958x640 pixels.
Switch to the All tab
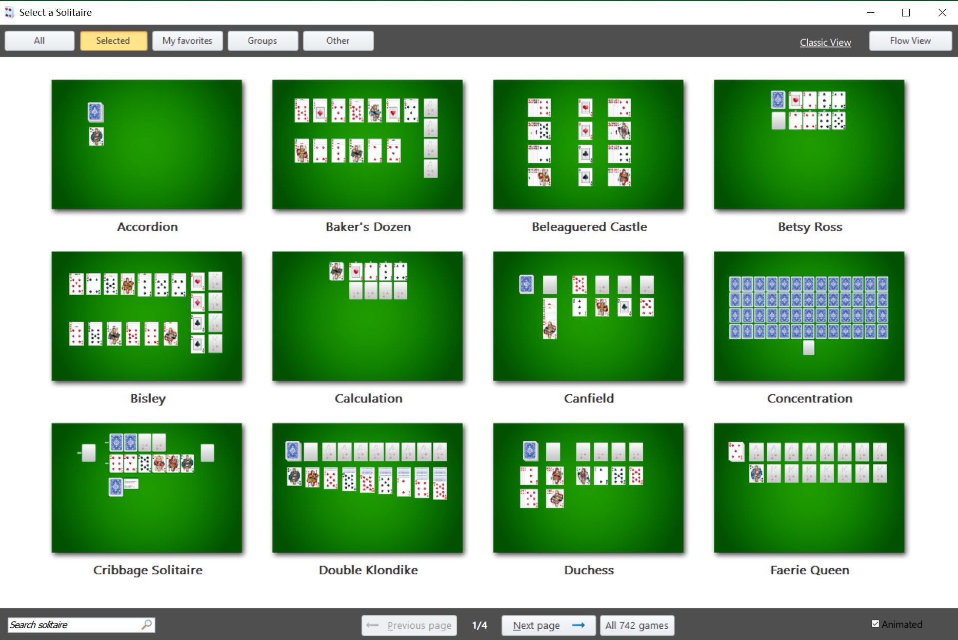click(39, 41)
